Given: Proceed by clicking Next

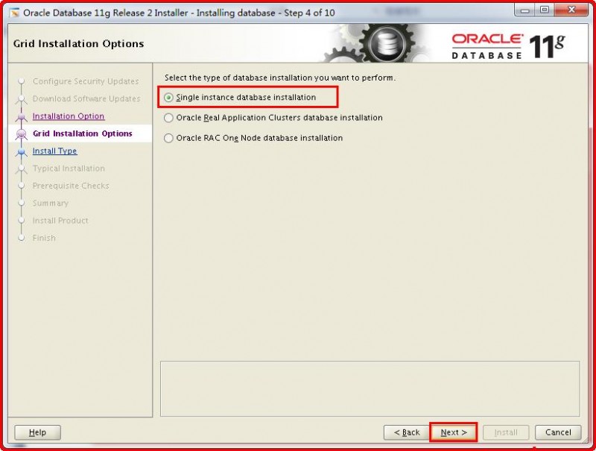Looking at the screenshot, I should [x=453, y=432].
